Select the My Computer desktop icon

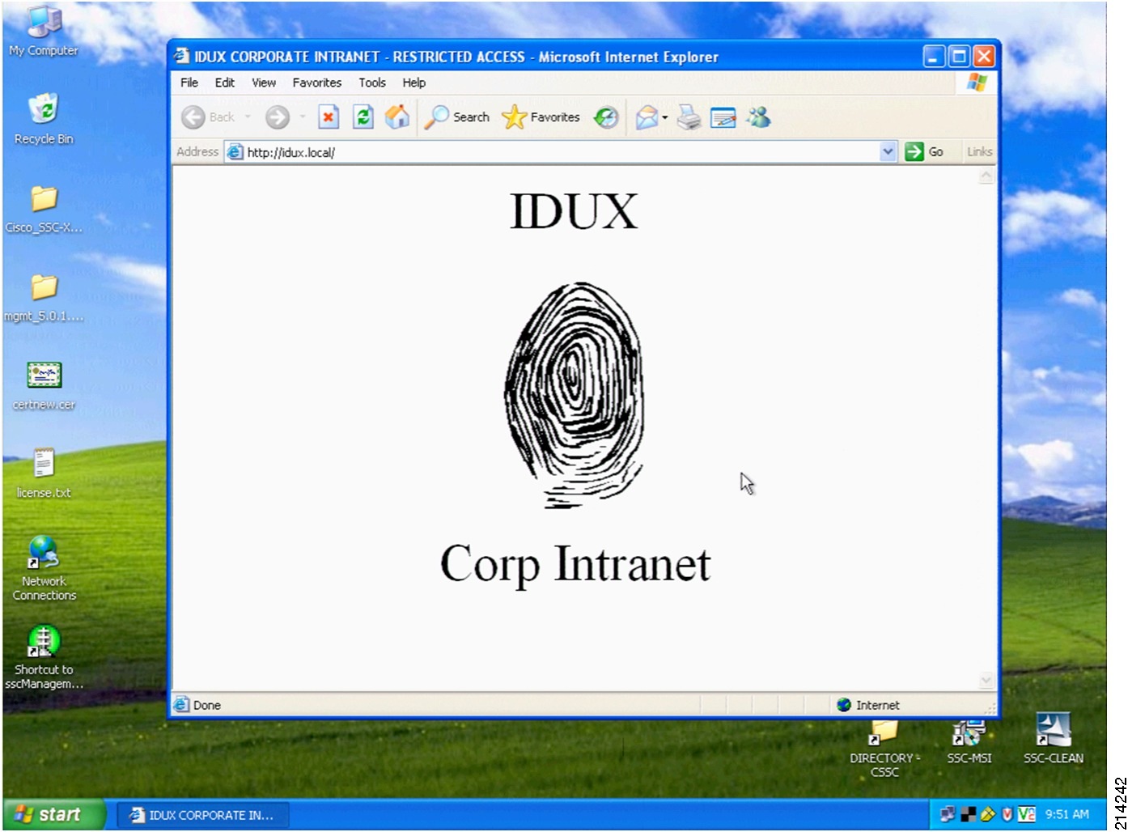(44, 32)
